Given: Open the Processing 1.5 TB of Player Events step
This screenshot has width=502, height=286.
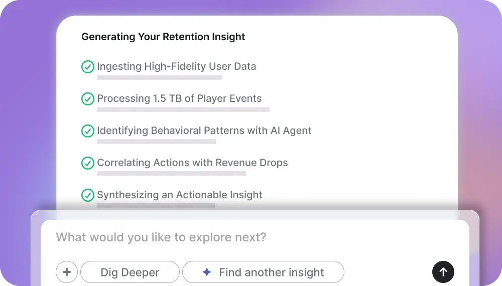Looking at the screenshot, I should (179, 98).
